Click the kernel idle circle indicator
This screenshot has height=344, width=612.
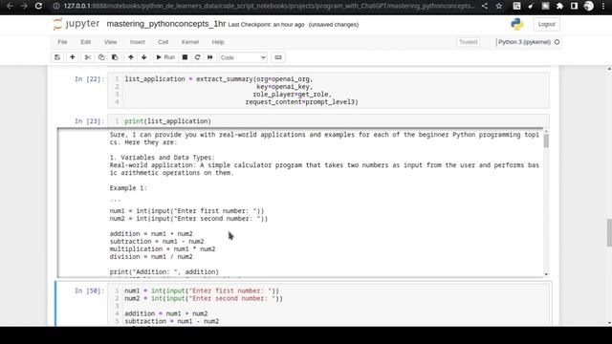point(557,42)
